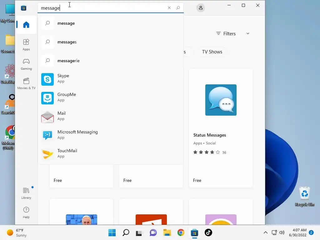This screenshot has width=320, height=240.
Task: Open the weather widget showing 67°F
Action: (x=17, y=232)
